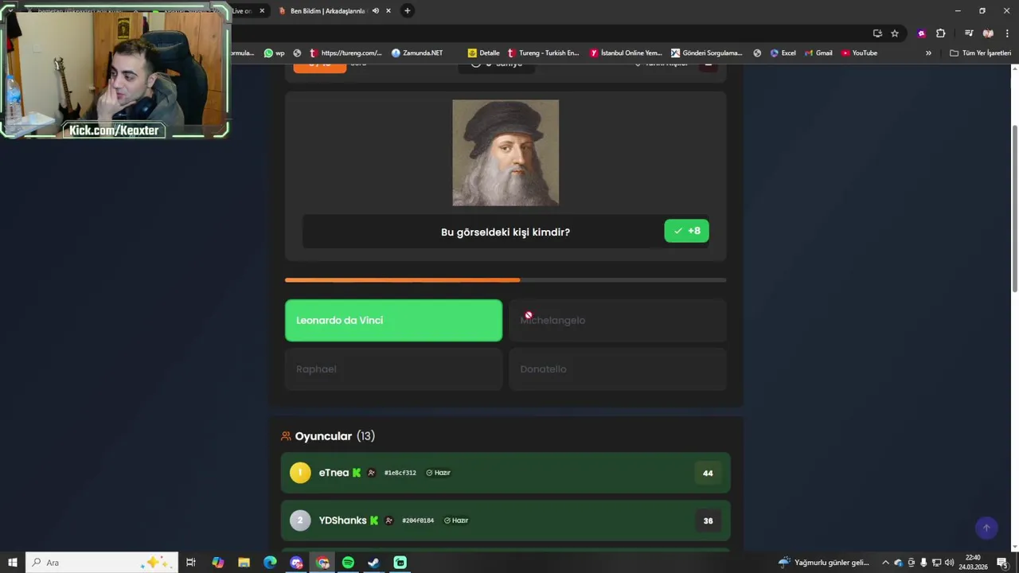
Task: Open the Windows notification center
Action: point(1002,563)
